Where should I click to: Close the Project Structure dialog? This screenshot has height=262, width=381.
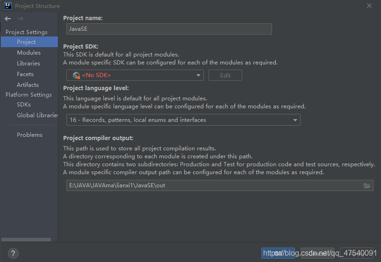369,6
